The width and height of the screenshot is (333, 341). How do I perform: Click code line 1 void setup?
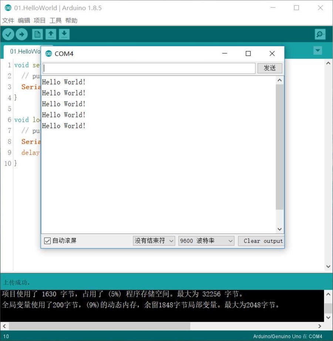27,65
